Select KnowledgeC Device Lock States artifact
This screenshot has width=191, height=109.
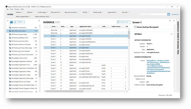pyautogui.click(x=23, y=82)
